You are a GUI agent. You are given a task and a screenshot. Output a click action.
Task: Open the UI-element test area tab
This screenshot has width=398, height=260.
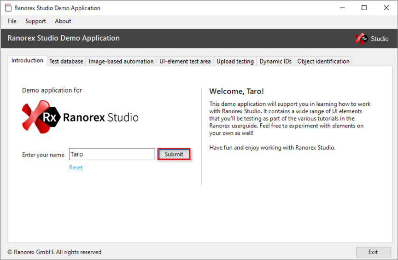point(185,61)
